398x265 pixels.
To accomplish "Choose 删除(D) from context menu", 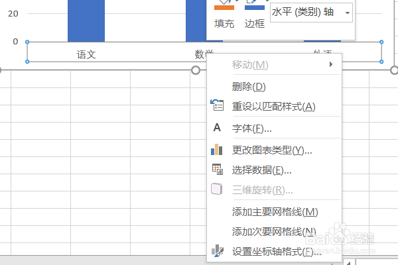I will [274, 87].
